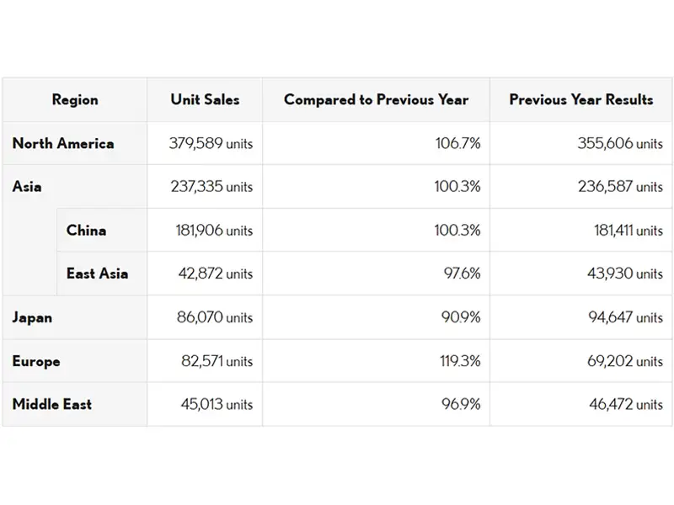
Task: Select the East Asia sub-region label
Action: (x=97, y=274)
